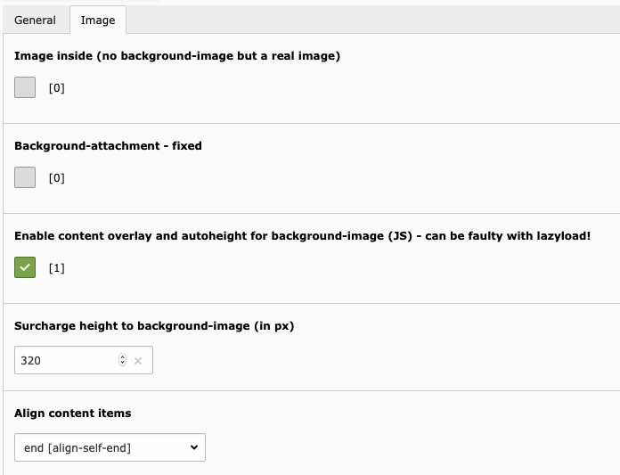620x475 pixels.
Task: Click the pink bar above the General tab
Action: pyautogui.click(x=81, y=1)
